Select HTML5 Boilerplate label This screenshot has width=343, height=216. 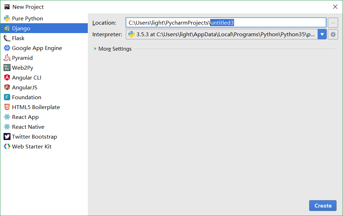point(36,107)
